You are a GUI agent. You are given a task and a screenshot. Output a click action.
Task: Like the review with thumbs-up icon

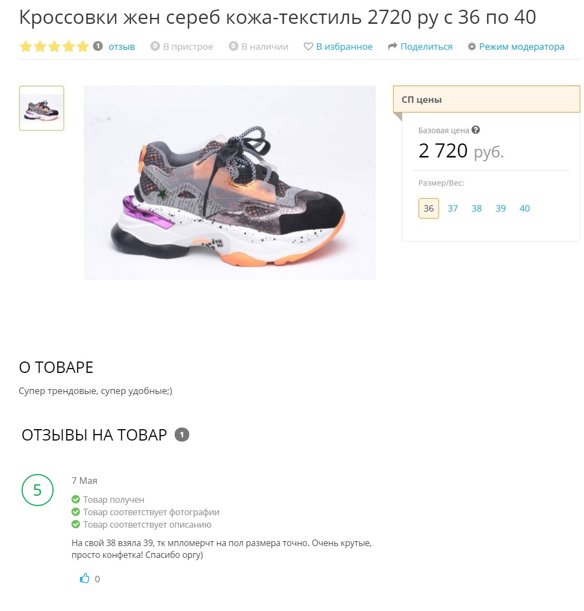pyautogui.click(x=84, y=579)
